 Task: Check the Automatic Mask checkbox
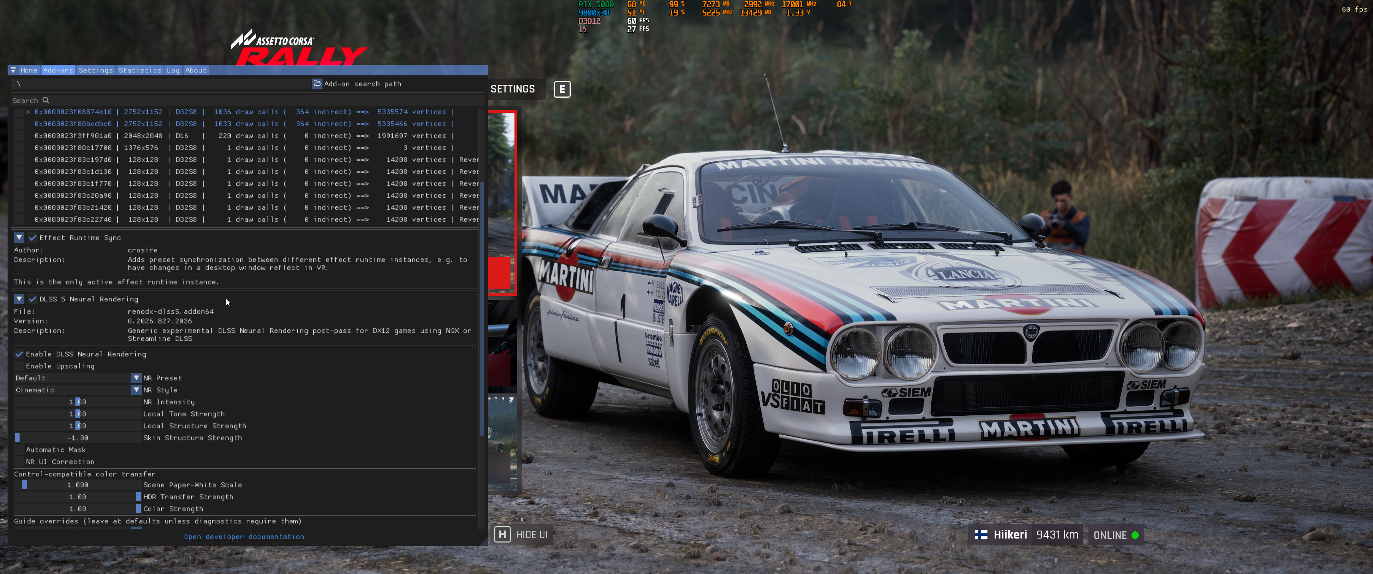point(19,450)
